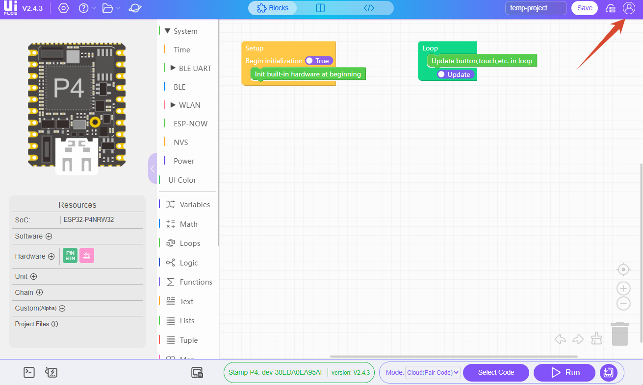
Task: Click the Save button
Action: click(x=584, y=8)
